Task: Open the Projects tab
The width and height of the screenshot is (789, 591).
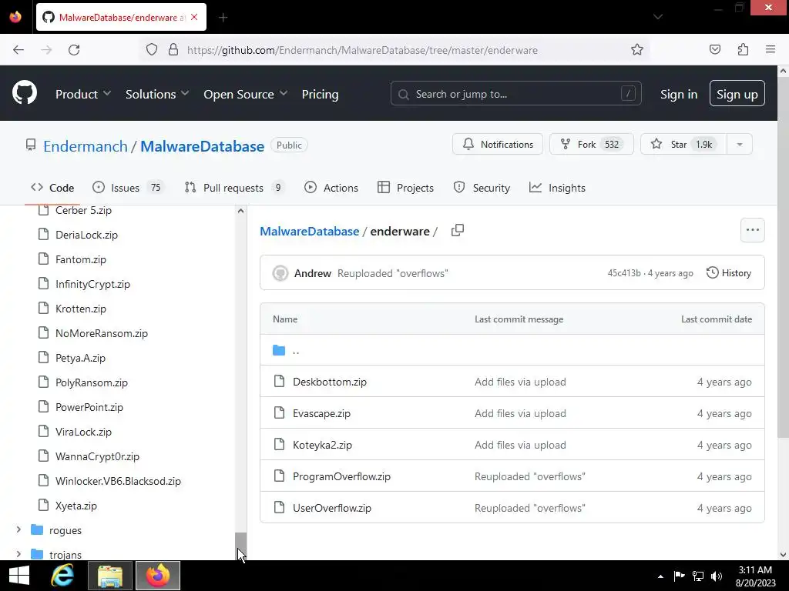Action: click(405, 188)
